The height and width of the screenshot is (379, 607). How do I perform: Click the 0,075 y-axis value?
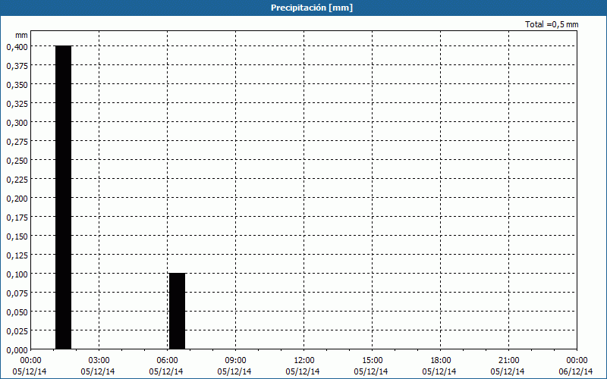pyautogui.click(x=17, y=293)
